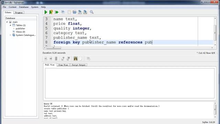Save the SQL script with disk icon
The height and width of the screenshot is (124, 220).
80,12
